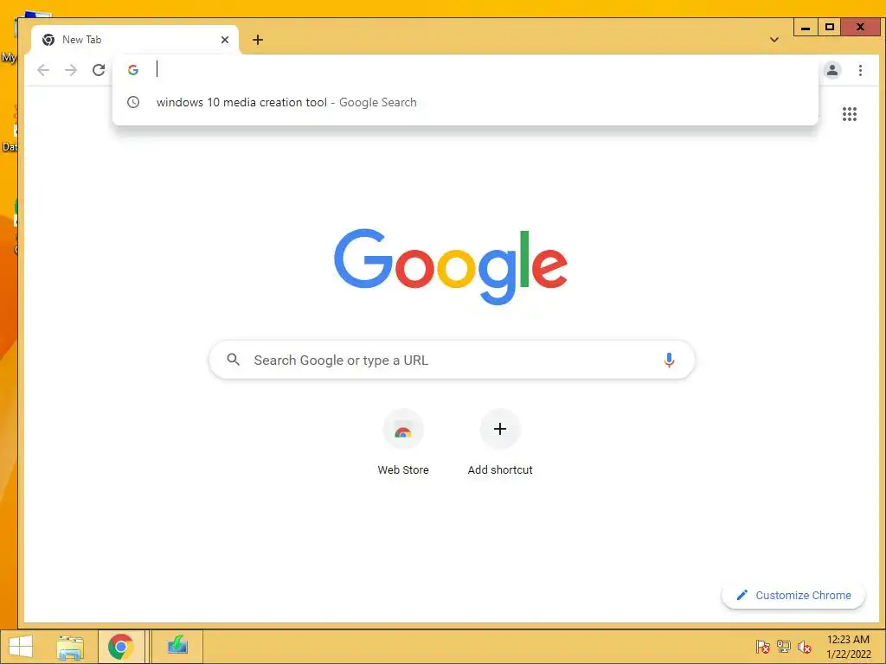Click the Search Google or type a URL box

click(452, 360)
